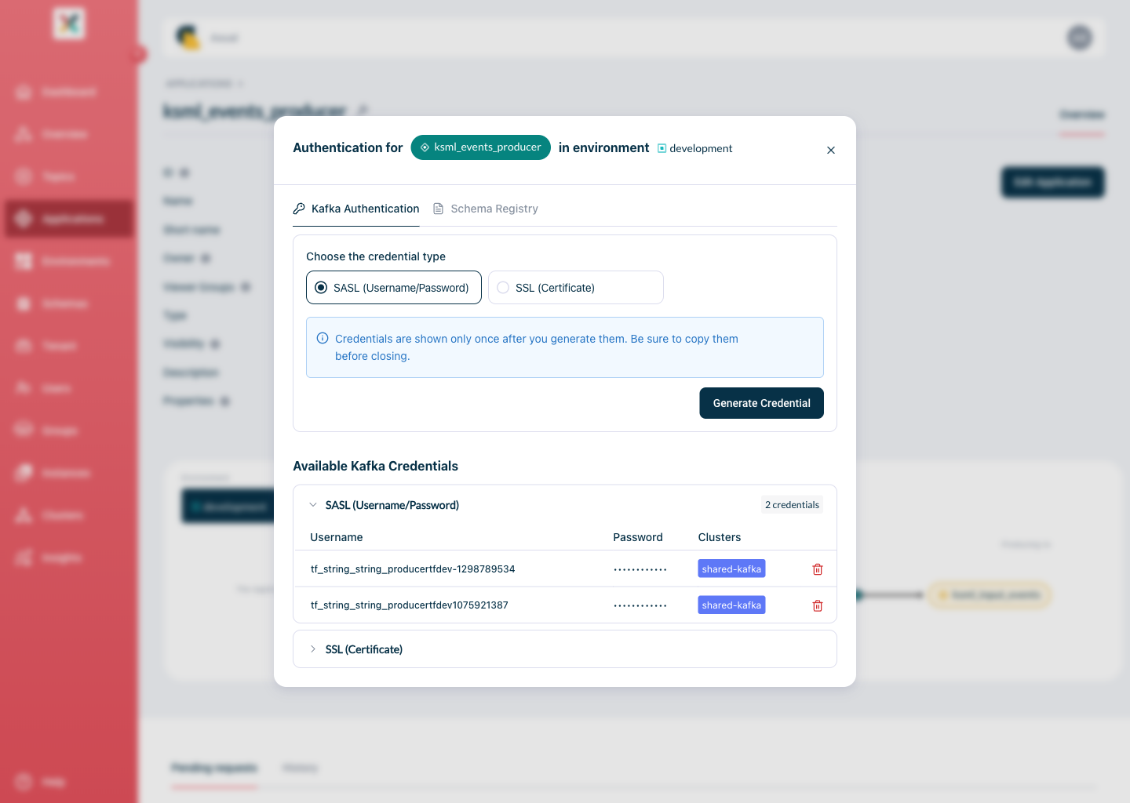This screenshot has width=1130, height=803.
Task: Click the masked password in first row
Action: click(640, 569)
